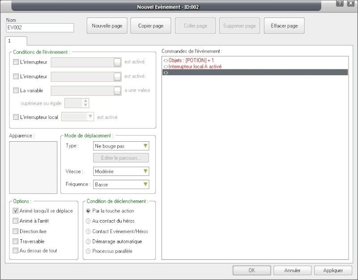The height and width of the screenshot is (280, 358).
Task: Enable the second L'interrupteur condition checkbox
Action: pos(16,76)
